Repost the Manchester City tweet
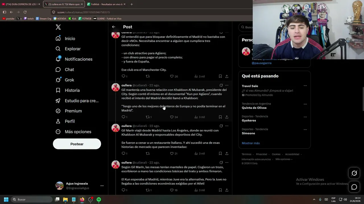Image resolution: width=364 pixels, height=204 pixels. coord(148,76)
